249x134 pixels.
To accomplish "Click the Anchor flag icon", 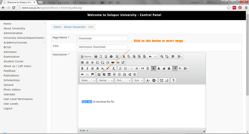I will point(93,75).
